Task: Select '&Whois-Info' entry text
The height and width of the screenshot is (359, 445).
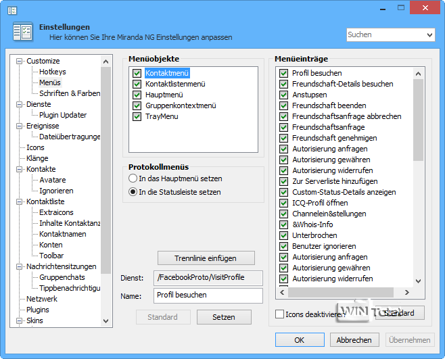Action: [x=312, y=224]
